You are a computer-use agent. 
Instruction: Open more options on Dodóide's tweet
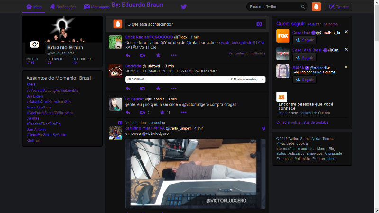coord(173,88)
